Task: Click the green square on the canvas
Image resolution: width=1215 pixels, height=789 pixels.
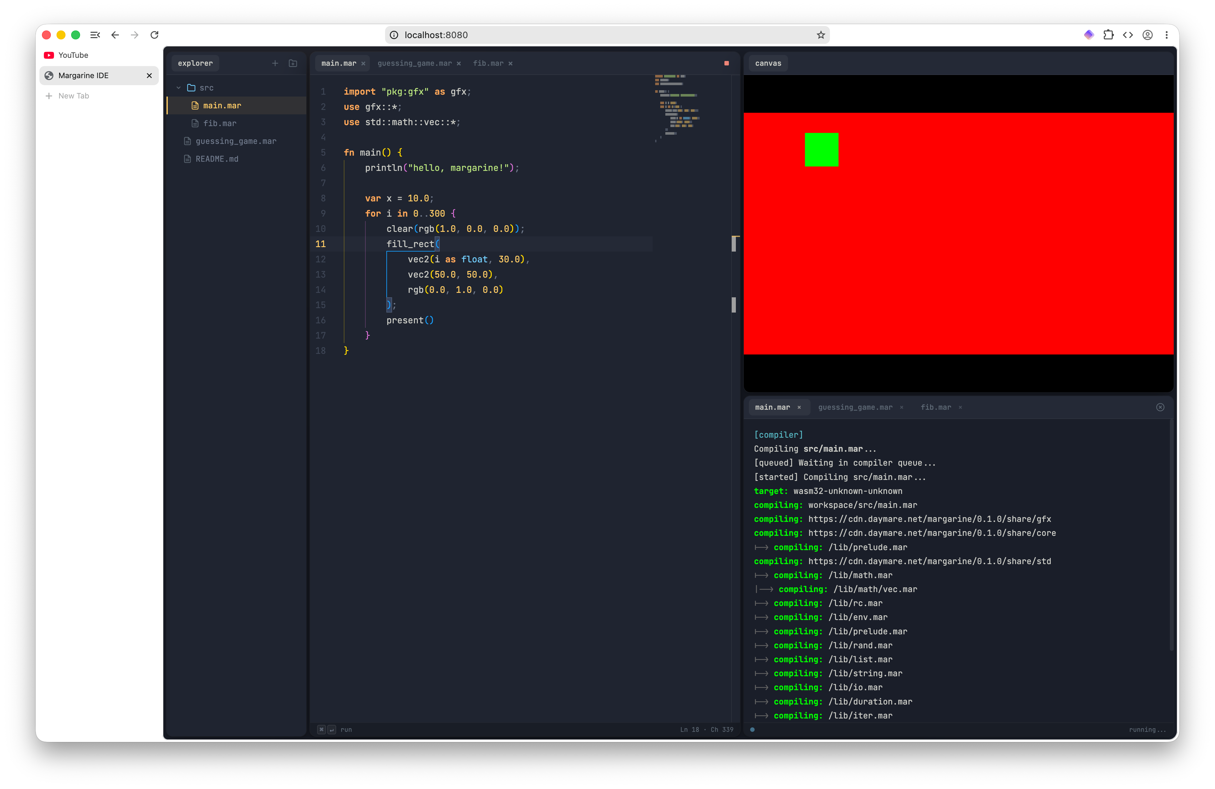Action: pyautogui.click(x=821, y=150)
